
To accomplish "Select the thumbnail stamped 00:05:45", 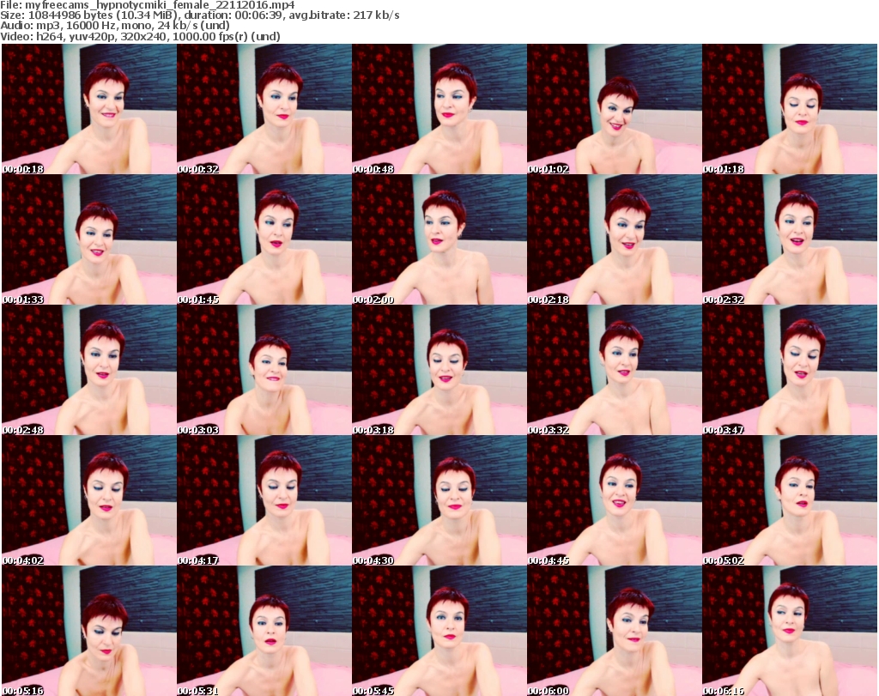I will [x=439, y=631].
